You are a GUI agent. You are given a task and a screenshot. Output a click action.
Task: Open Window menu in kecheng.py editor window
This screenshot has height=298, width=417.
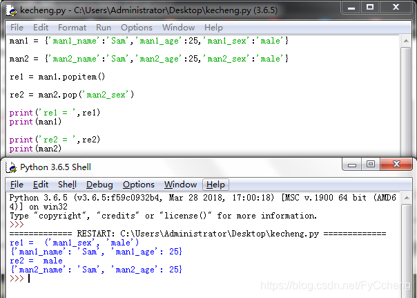click(x=178, y=28)
